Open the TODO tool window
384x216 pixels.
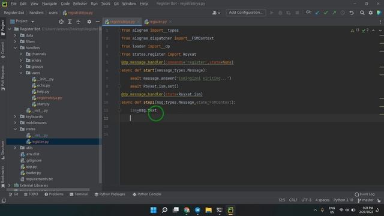(x=31, y=194)
